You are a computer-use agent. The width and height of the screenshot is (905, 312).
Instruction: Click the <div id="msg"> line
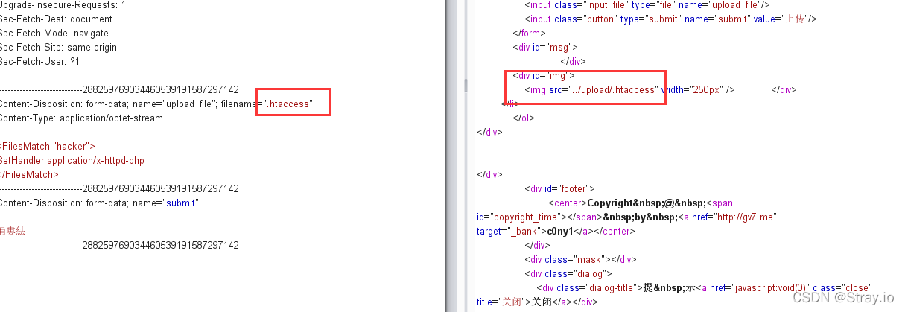(545, 47)
